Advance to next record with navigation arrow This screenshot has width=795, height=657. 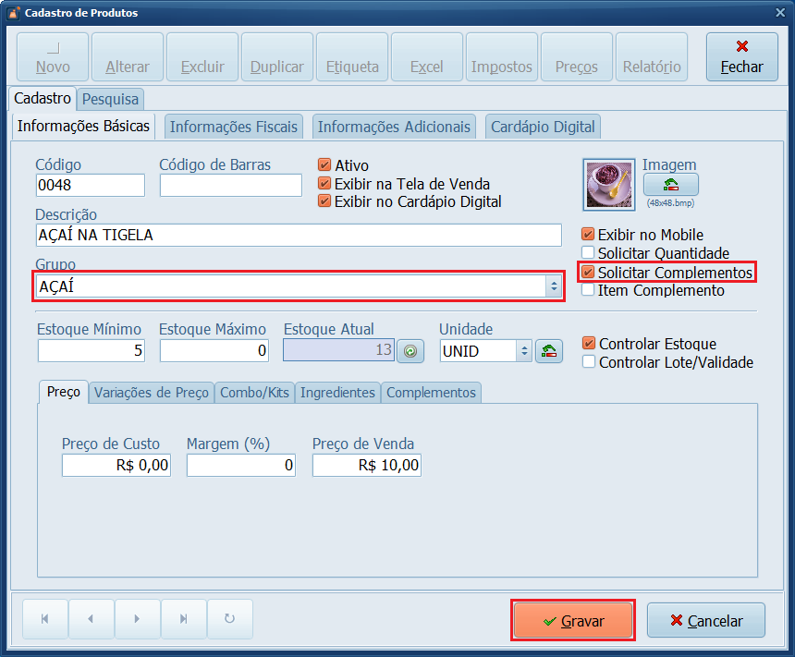click(137, 619)
